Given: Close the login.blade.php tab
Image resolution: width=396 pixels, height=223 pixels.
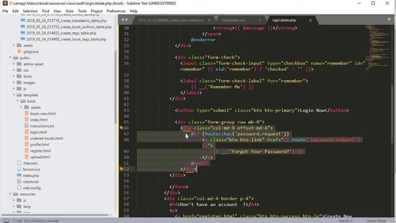Looking at the screenshot, I should tap(311, 20).
